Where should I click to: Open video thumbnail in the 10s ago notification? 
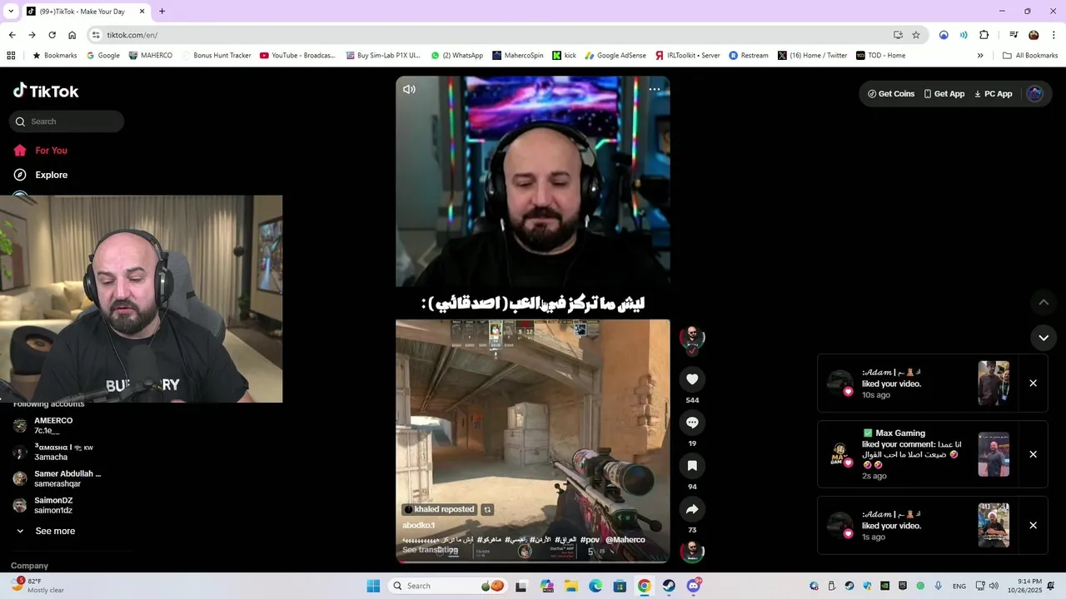(x=994, y=384)
